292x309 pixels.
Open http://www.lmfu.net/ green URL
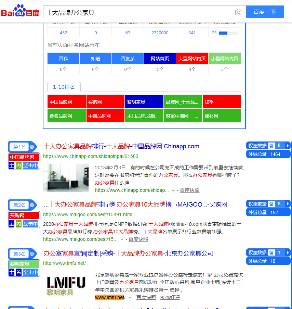(x=65, y=263)
